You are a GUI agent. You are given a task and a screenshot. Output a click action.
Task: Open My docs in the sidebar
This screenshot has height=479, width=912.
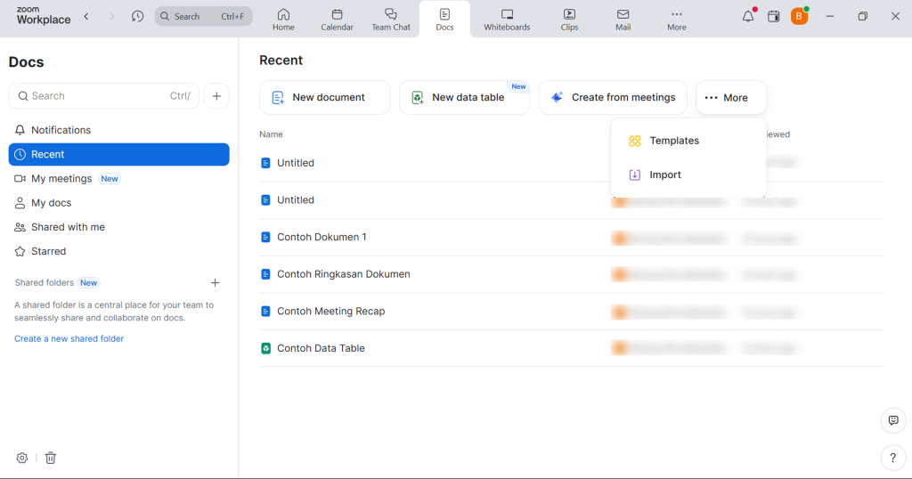118,203
